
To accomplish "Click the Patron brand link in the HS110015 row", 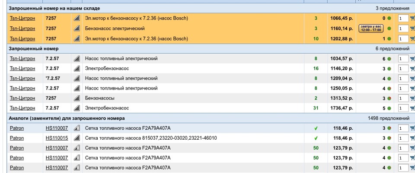I will pos(17,138).
